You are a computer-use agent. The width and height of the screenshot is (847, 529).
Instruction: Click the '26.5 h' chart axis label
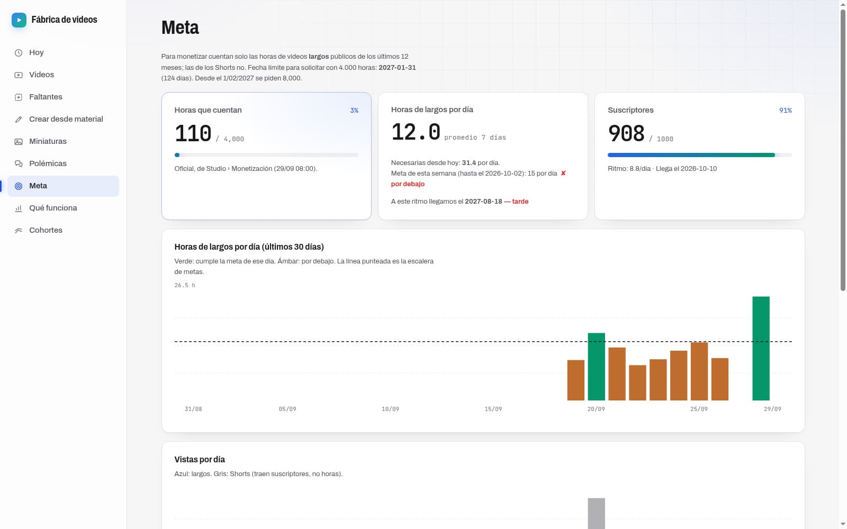(185, 285)
